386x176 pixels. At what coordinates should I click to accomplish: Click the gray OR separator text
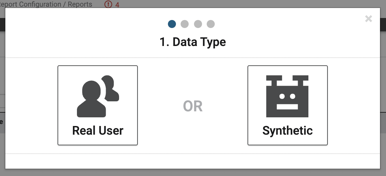coord(193,106)
